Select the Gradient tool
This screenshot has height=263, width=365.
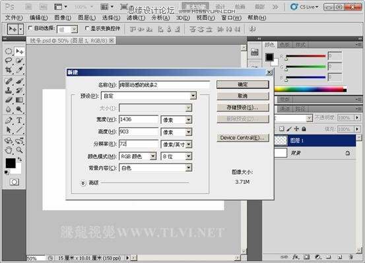coord(19,100)
